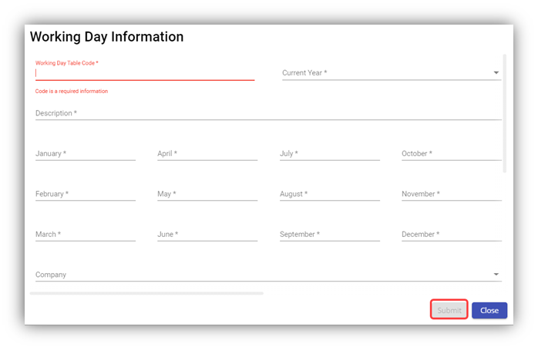Screen dimensions: 538x350
Task: Select the February input field
Action: point(85,194)
